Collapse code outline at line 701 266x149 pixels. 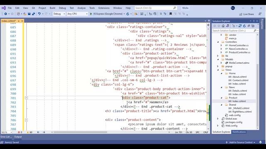pos(26,98)
